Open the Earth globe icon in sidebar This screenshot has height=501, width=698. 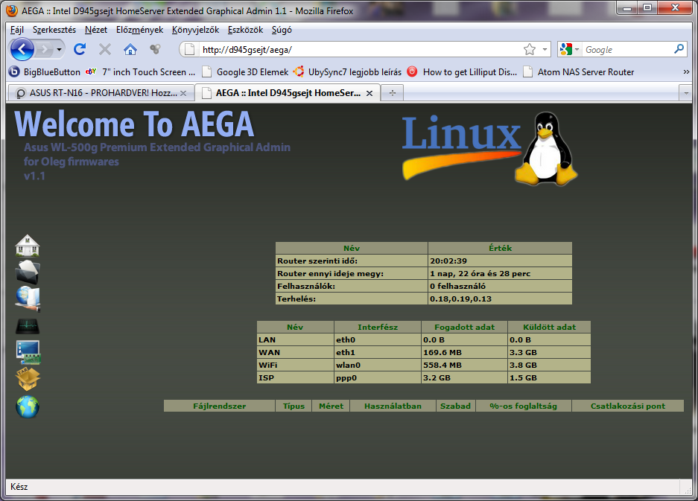tap(28, 406)
